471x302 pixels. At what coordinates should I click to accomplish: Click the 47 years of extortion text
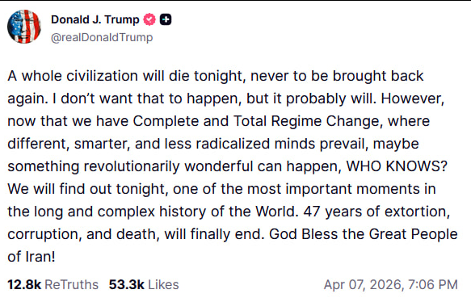pyautogui.click(x=376, y=212)
